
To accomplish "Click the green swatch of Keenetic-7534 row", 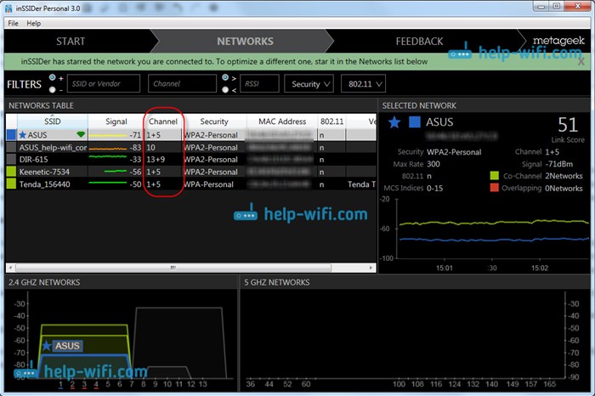I will 11,172.
